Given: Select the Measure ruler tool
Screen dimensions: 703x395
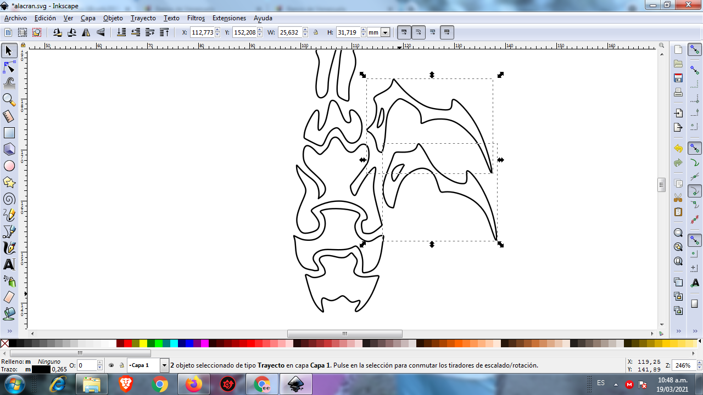Looking at the screenshot, I should [x=9, y=116].
